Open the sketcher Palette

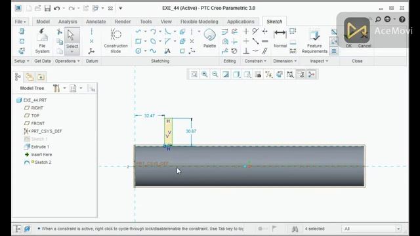(209, 39)
